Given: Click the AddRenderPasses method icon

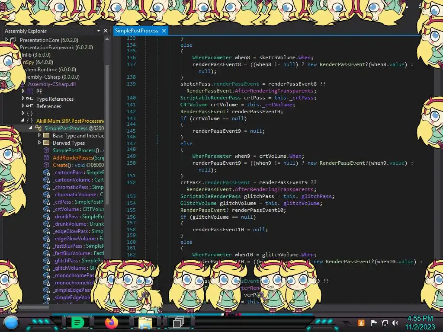Looking at the screenshot, I should pyautogui.click(x=46, y=157).
